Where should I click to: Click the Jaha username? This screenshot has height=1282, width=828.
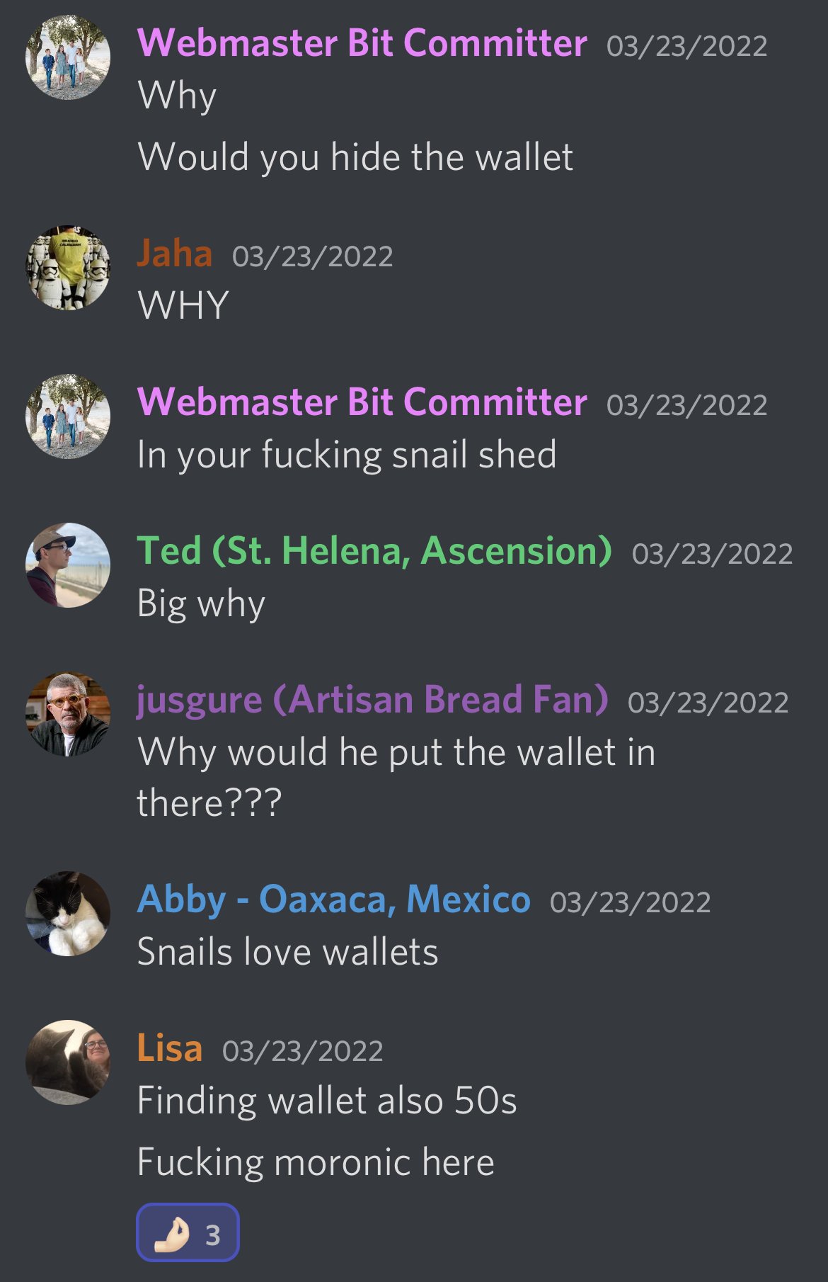tap(174, 254)
